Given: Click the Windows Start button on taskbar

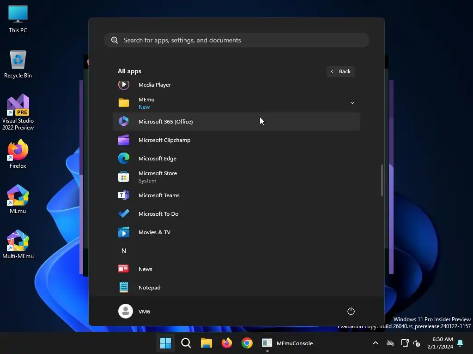Looking at the screenshot, I should pyautogui.click(x=166, y=343).
